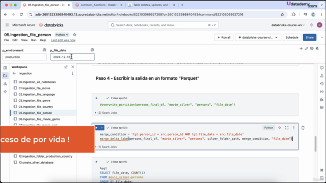Open databricks-course-cl cluster dropdown
The width and height of the screenshot is (326, 183).
tap(258, 37)
